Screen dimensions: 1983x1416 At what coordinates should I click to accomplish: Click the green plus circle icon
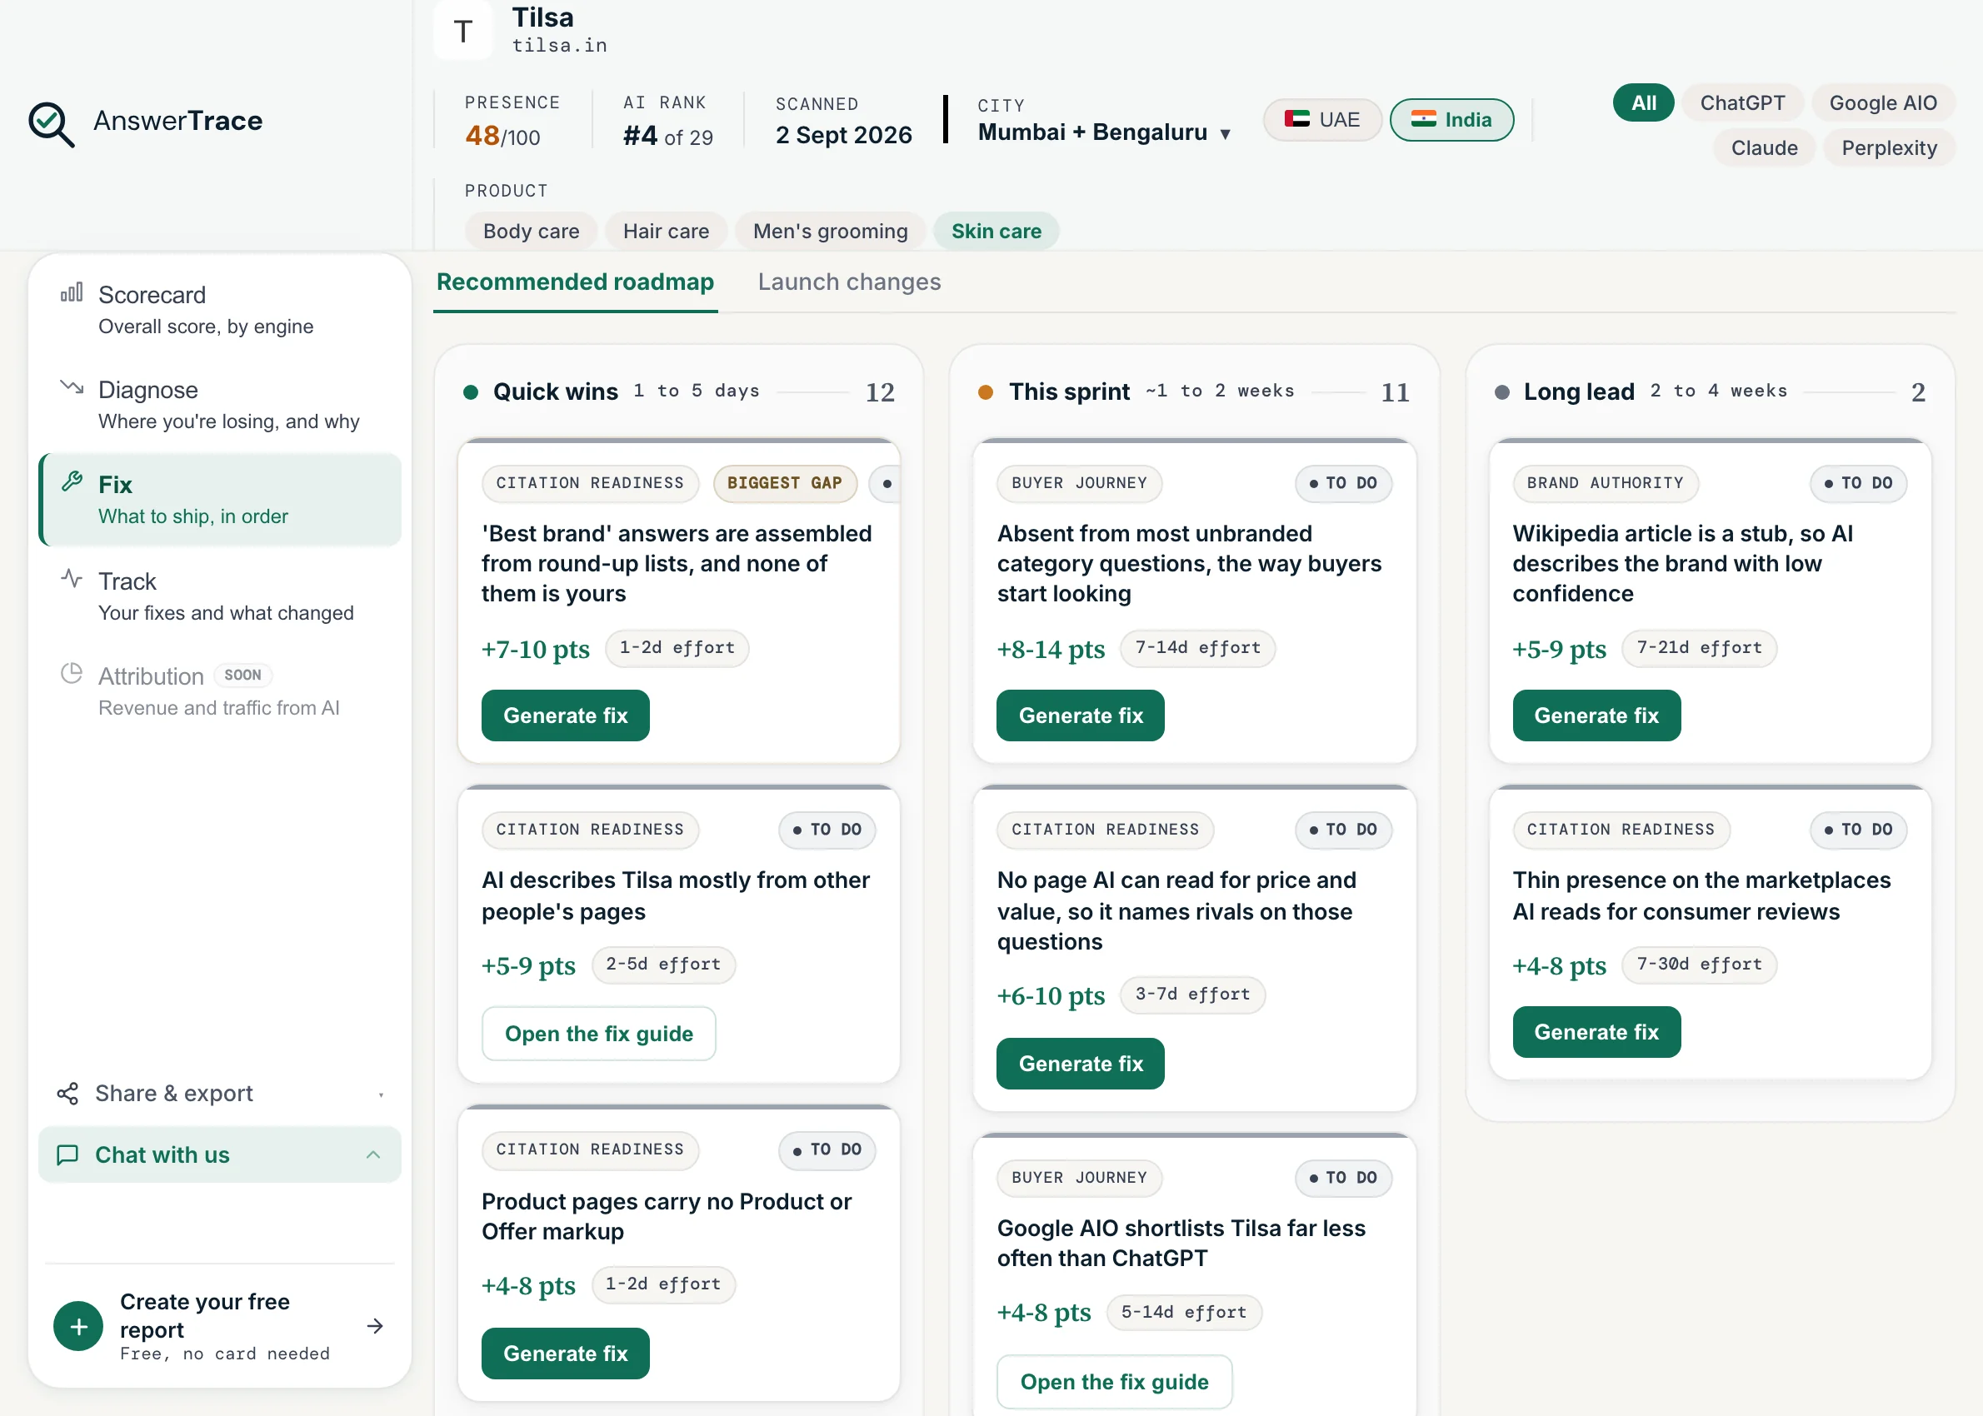78,1326
